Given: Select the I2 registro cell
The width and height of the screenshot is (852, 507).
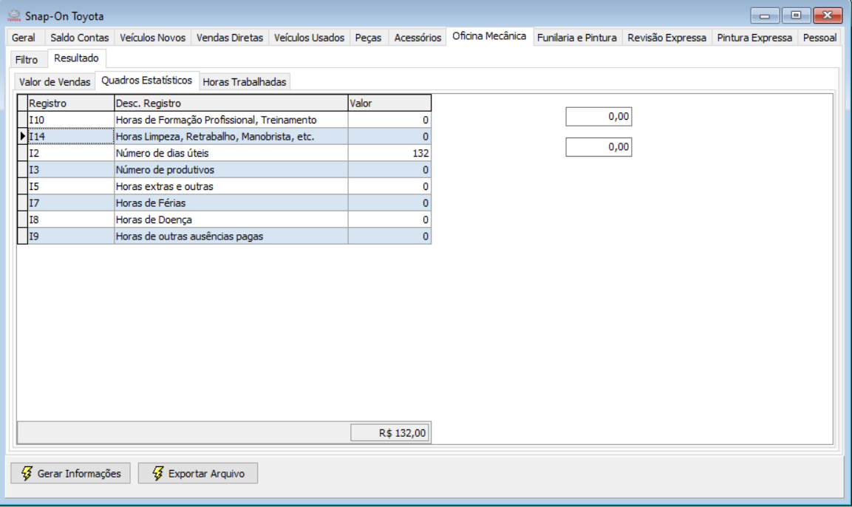Looking at the screenshot, I should pyautogui.click(x=71, y=153).
